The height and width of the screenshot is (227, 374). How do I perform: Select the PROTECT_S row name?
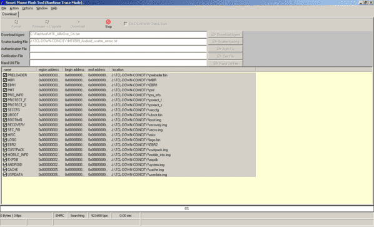17,105
